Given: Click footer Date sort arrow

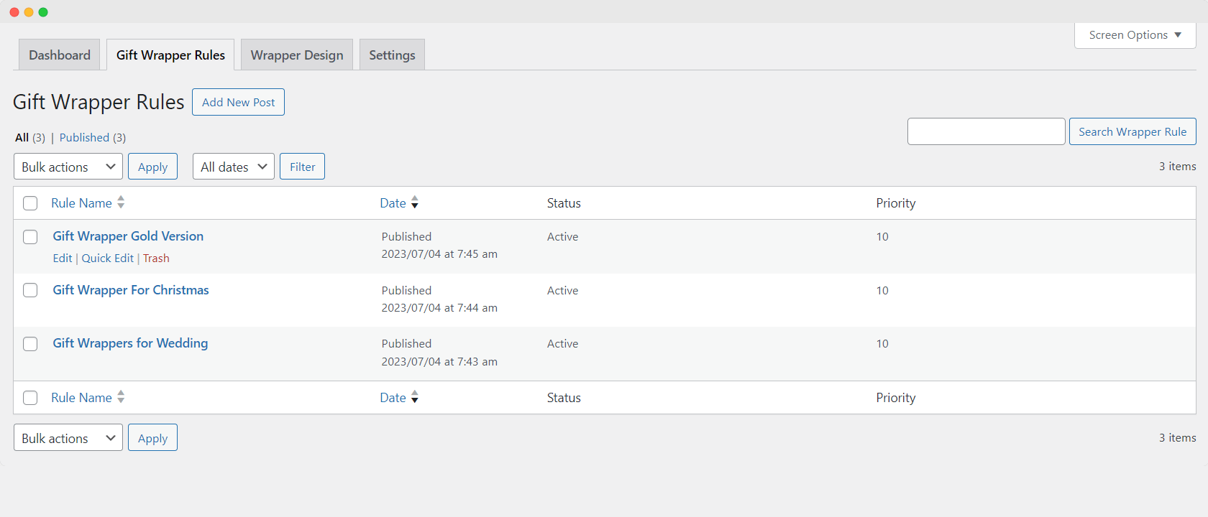Looking at the screenshot, I should [414, 397].
